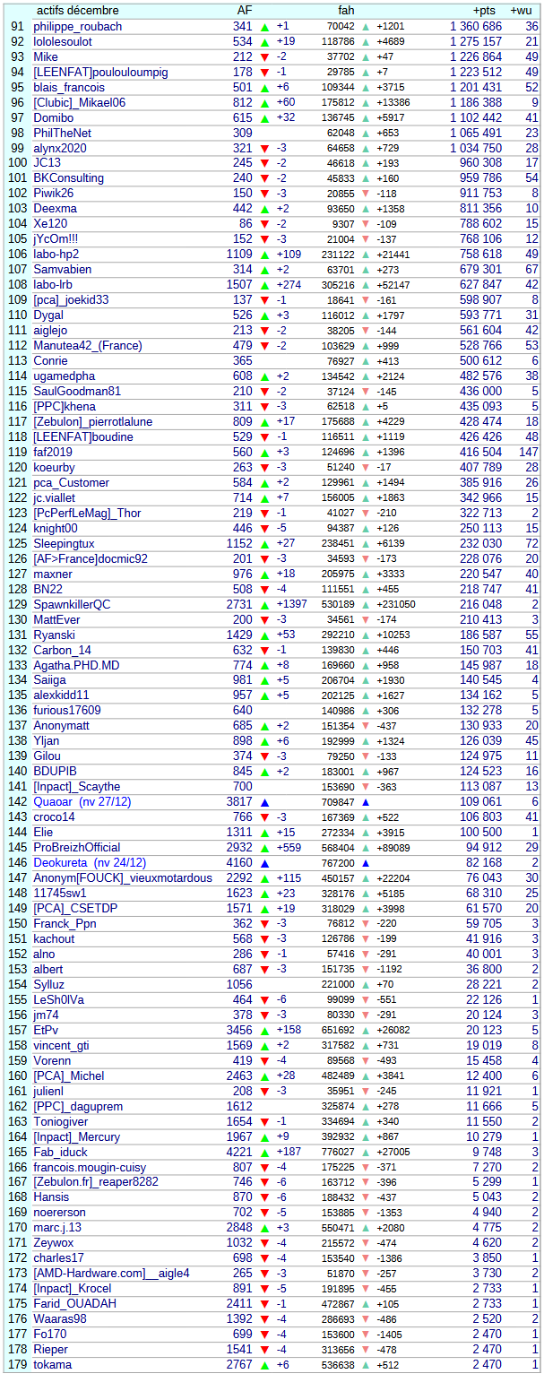The height and width of the screenshot is (1391, 544).
Task: Click the blue AF arrow in Deokureta row
Action: click(x=264, y=862)
